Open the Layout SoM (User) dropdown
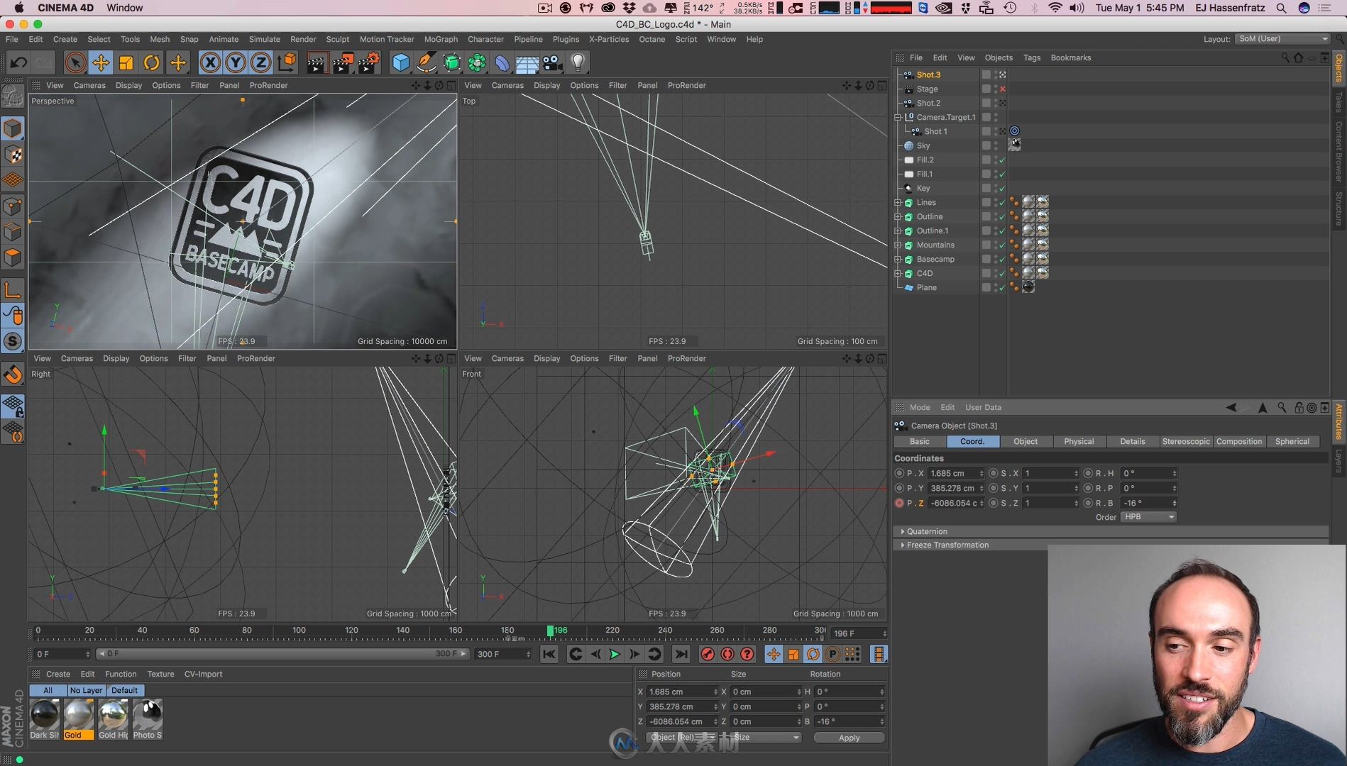 [x=1282, y=38]
